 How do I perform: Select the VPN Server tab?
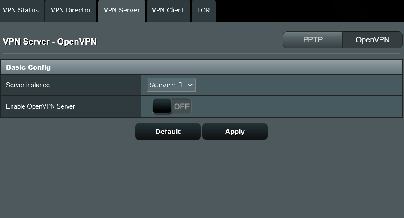tap(122, 10)
